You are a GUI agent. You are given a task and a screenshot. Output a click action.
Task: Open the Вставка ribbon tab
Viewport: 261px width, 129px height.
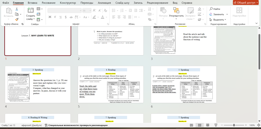point(32,3)
